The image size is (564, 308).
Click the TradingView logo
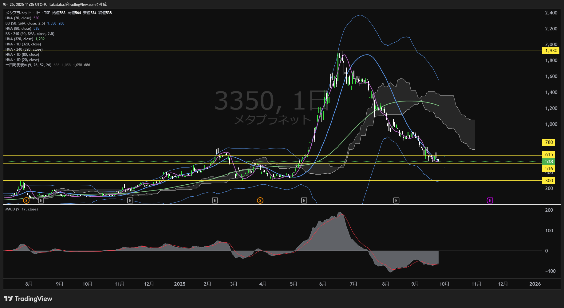pos(28,299)
